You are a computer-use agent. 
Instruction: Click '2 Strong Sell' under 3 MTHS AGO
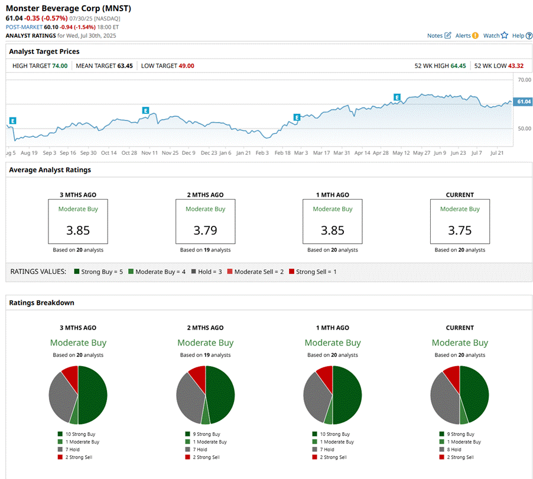[x=75, y=457]
